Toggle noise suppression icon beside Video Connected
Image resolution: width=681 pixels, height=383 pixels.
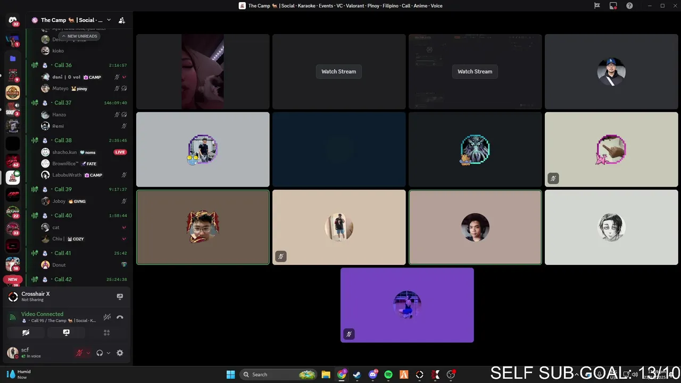[107, 317]
